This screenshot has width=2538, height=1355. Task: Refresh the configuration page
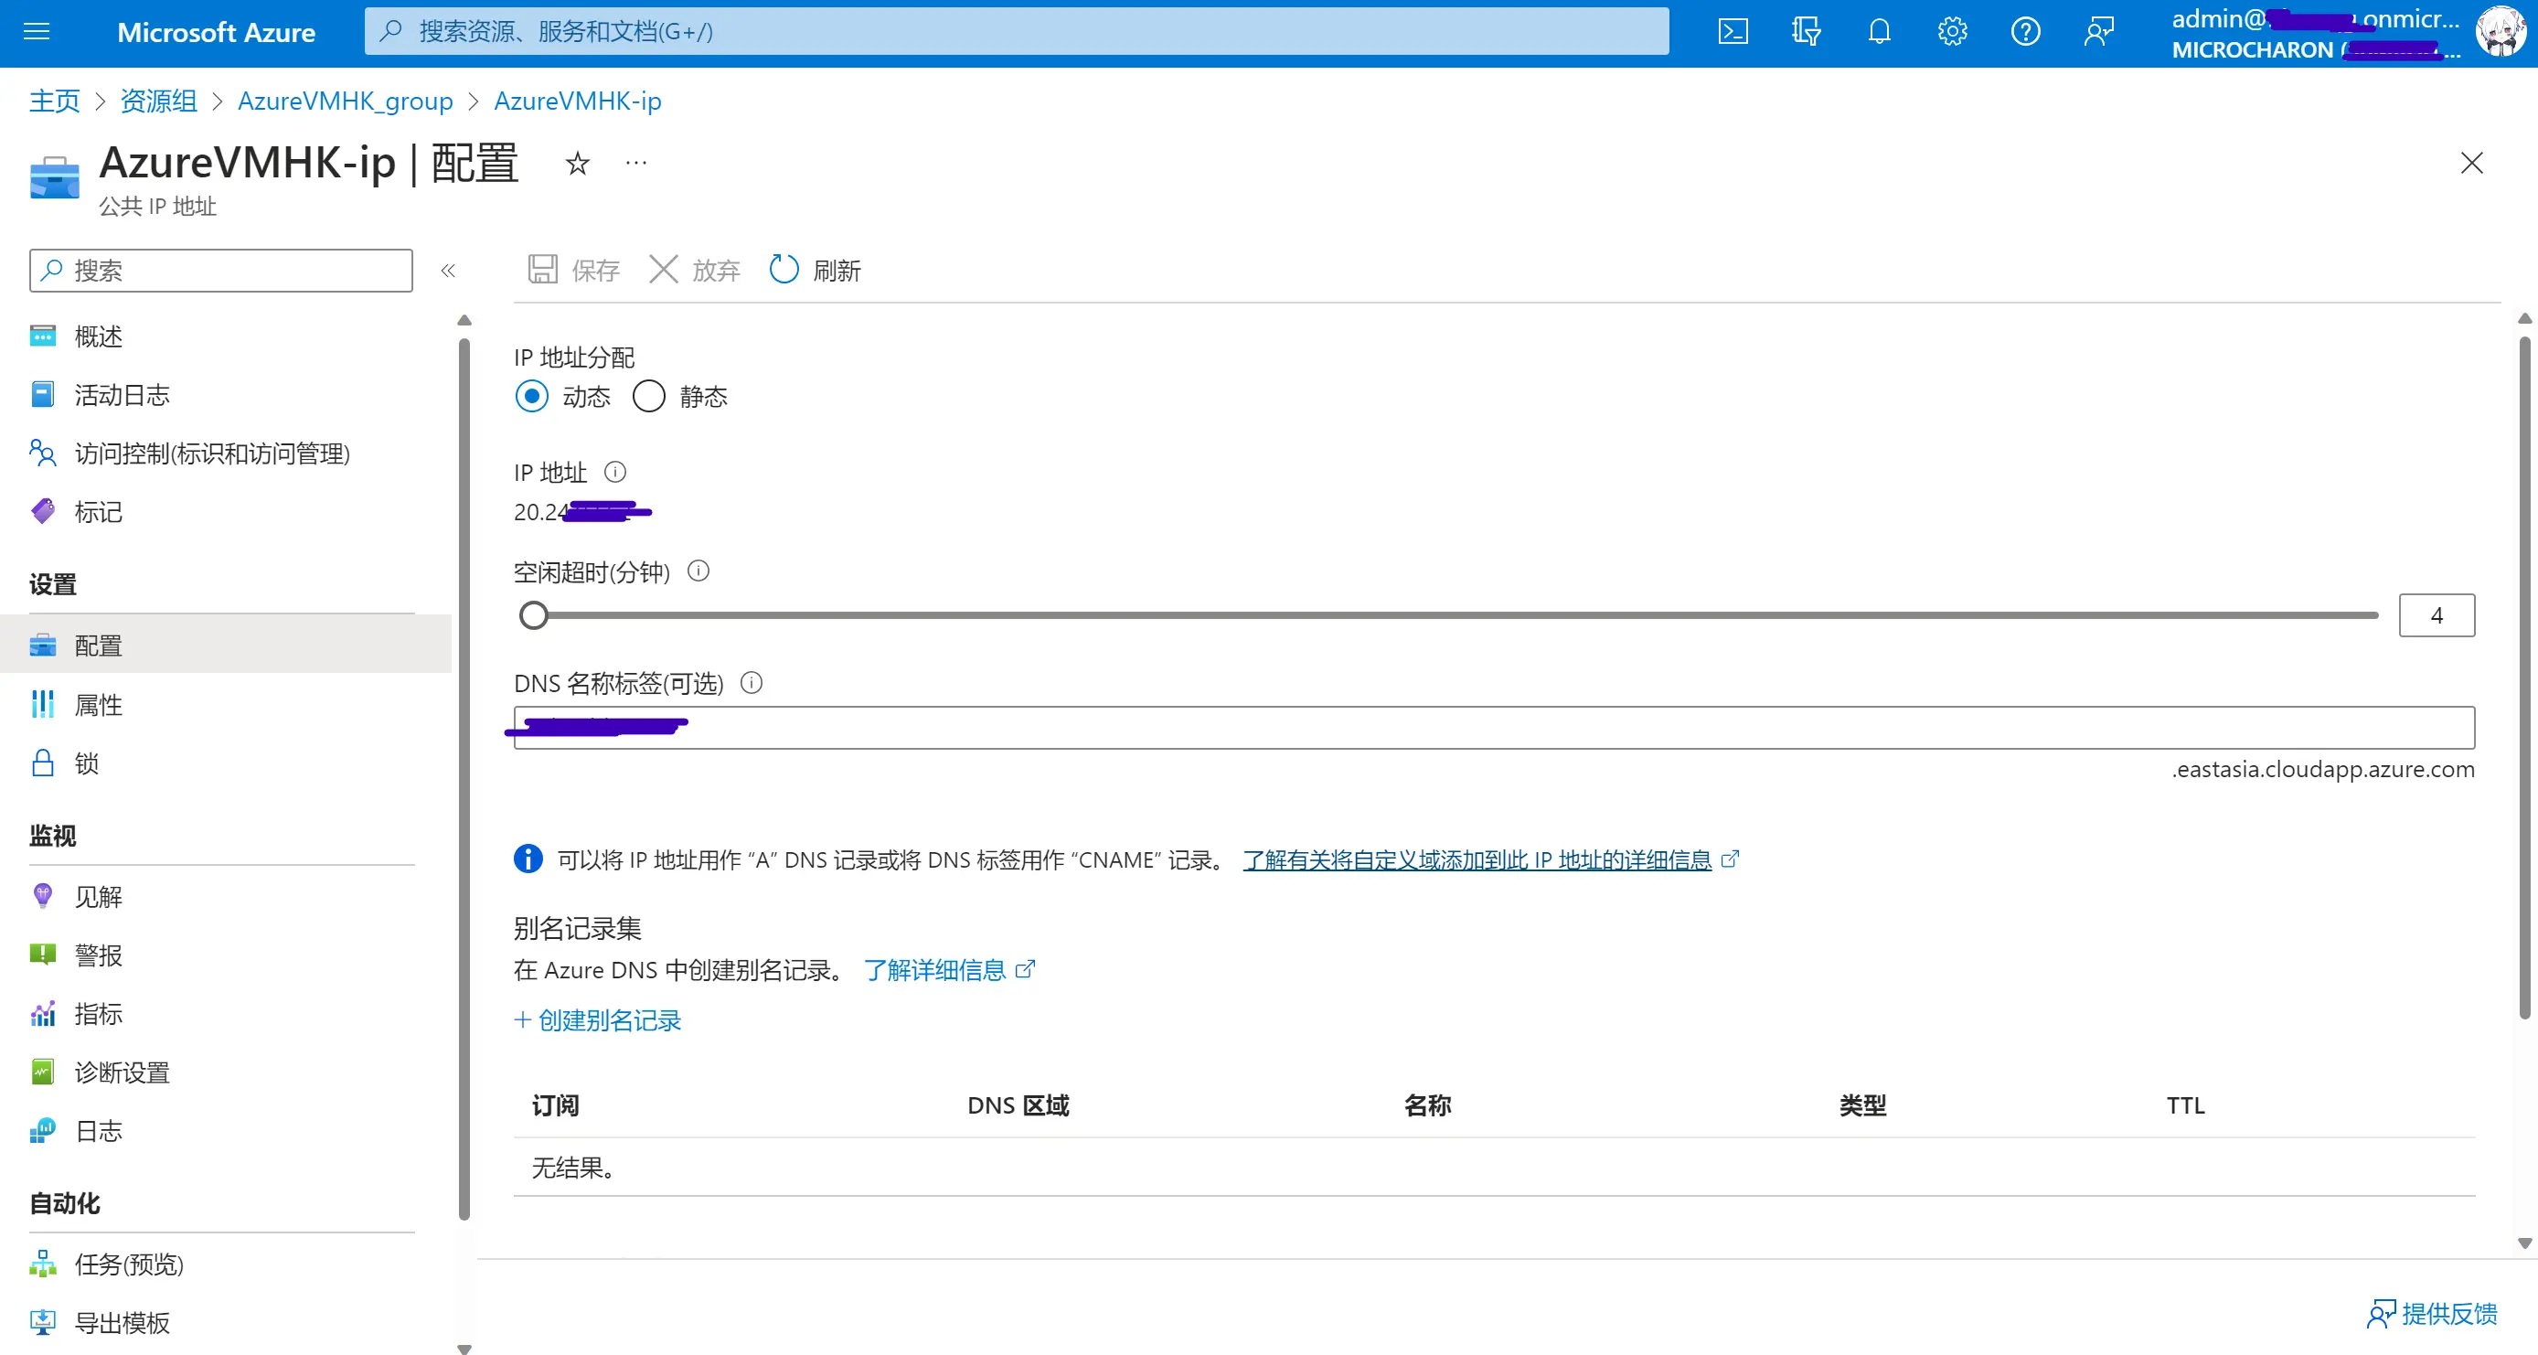point(815,270)
